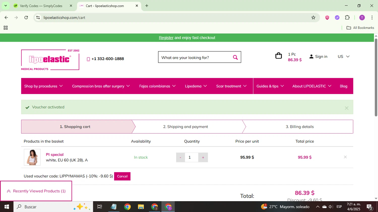Open the PI special product thumbnail
378x212 pixels.
click(32, 157)
